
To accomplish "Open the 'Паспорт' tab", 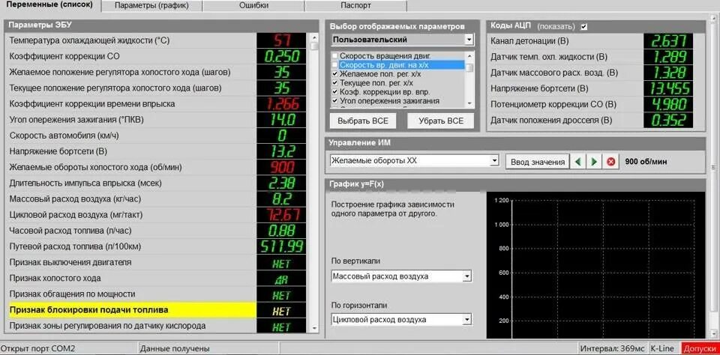I will pyautogui.click(x=355, y=5).
